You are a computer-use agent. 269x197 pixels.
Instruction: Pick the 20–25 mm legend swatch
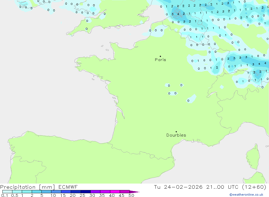[x=76, y=192]
